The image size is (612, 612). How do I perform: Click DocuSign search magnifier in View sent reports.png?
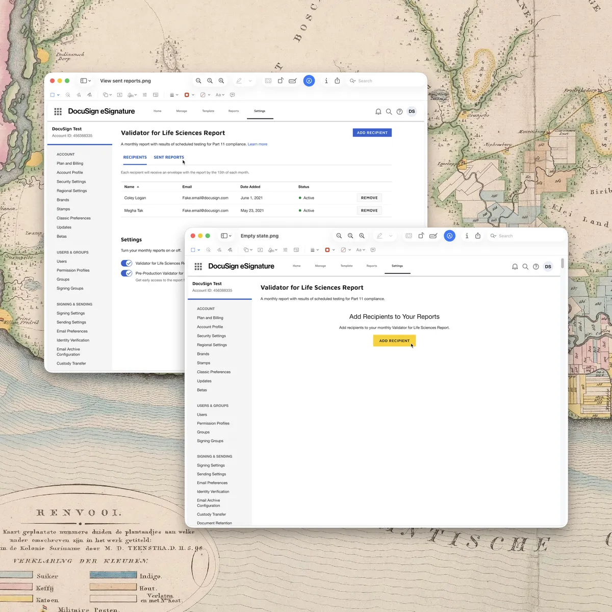click(x=389, y=112)
